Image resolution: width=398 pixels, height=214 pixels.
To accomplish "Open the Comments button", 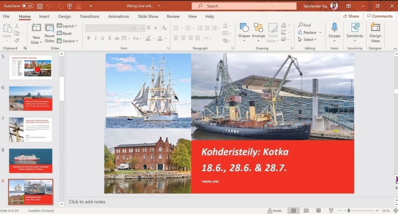I will pos(379,16).
